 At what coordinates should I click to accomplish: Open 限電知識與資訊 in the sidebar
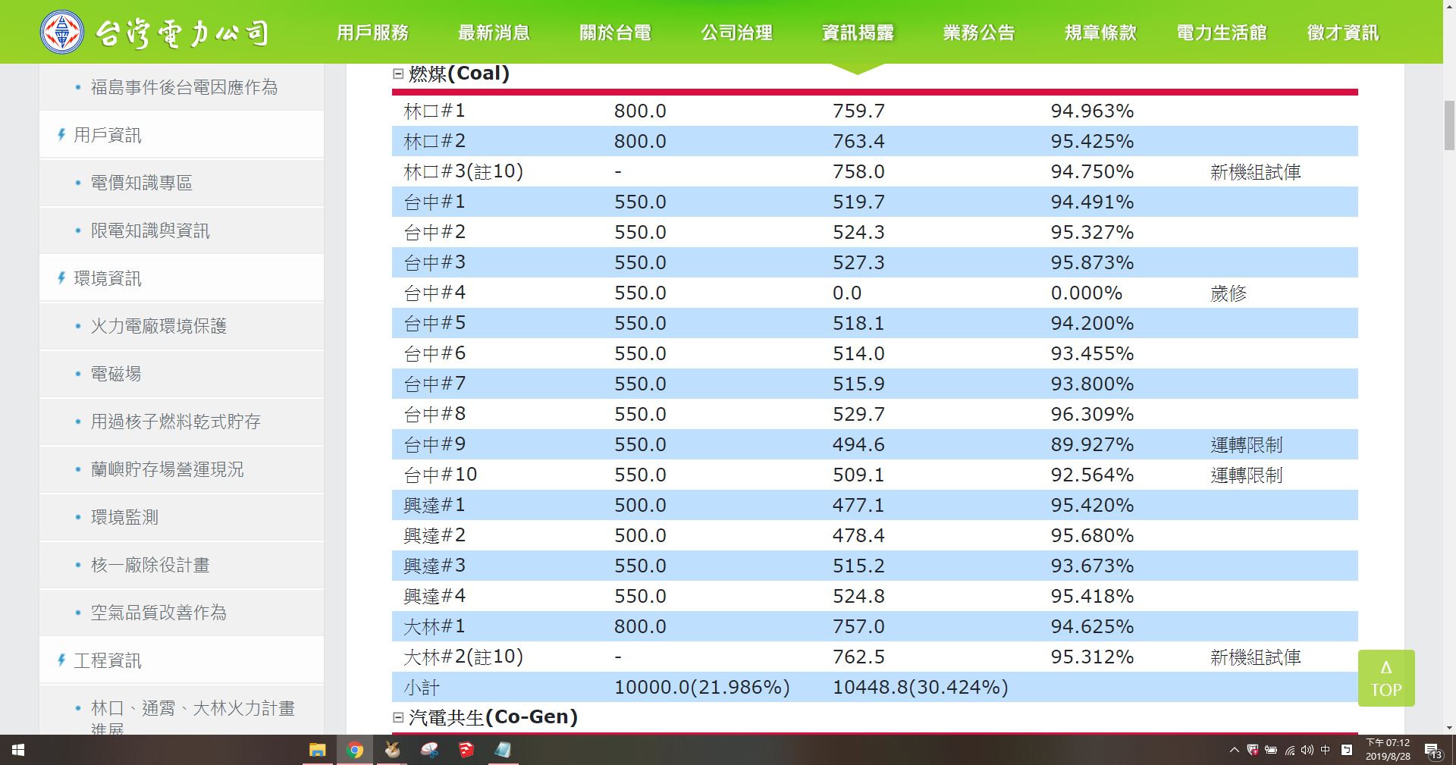(150, 230)
